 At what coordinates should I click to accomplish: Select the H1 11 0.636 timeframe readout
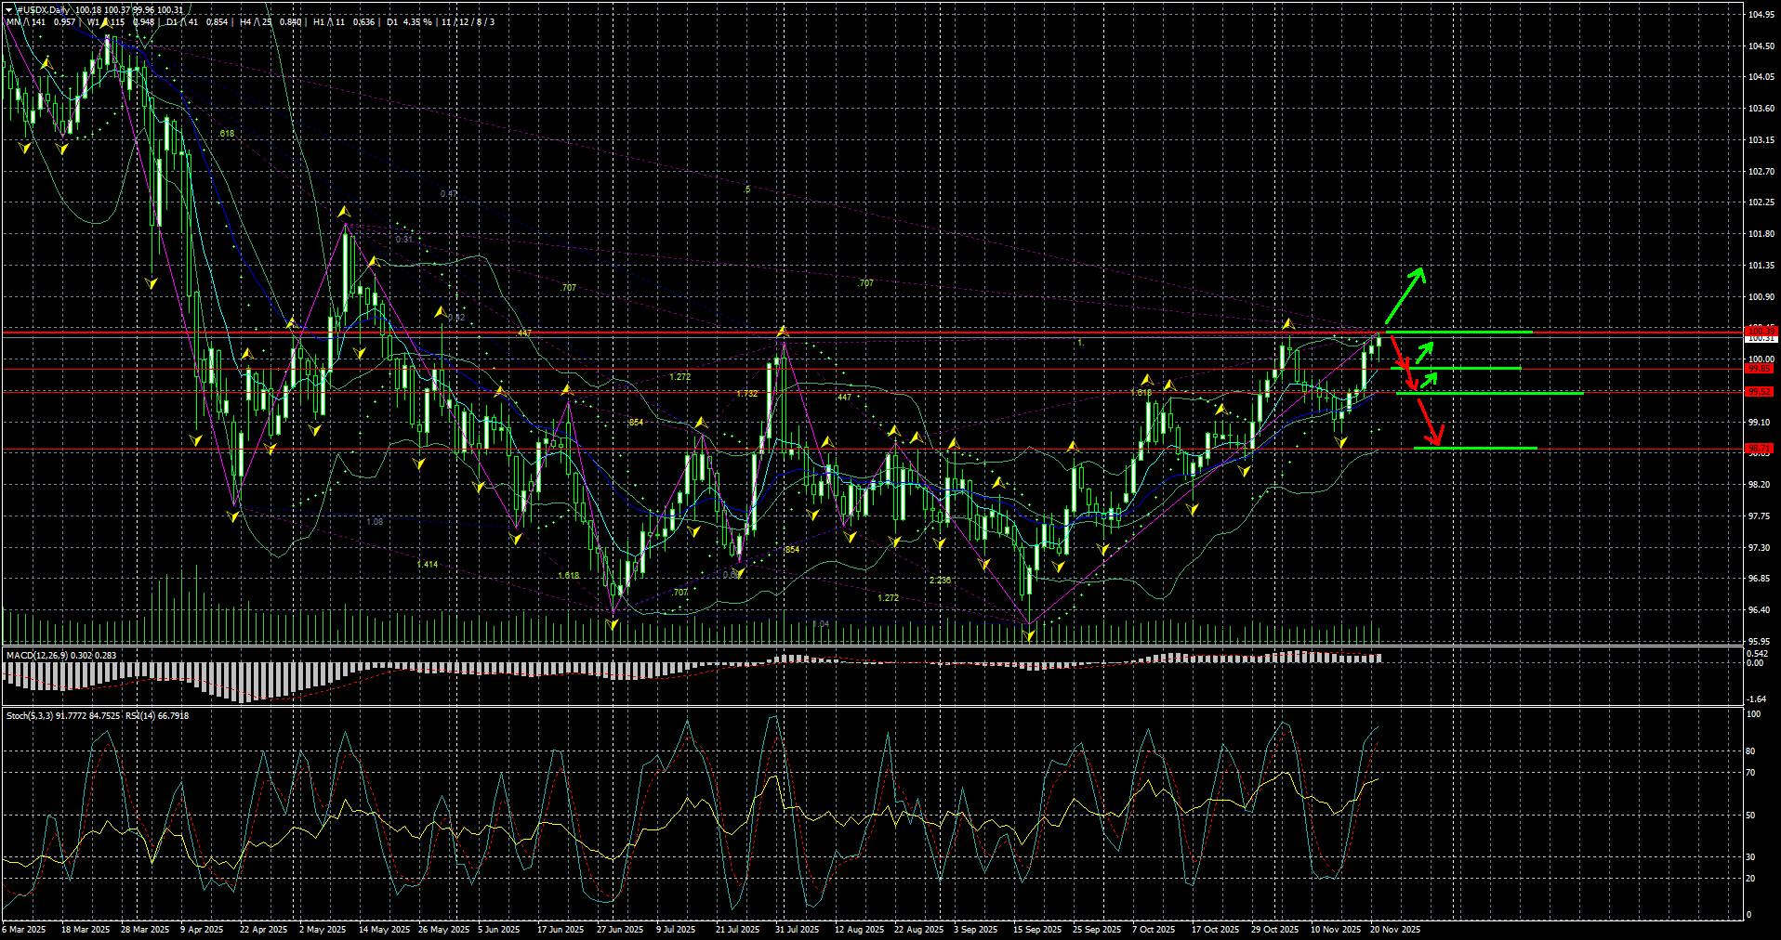tap(343, 21)
